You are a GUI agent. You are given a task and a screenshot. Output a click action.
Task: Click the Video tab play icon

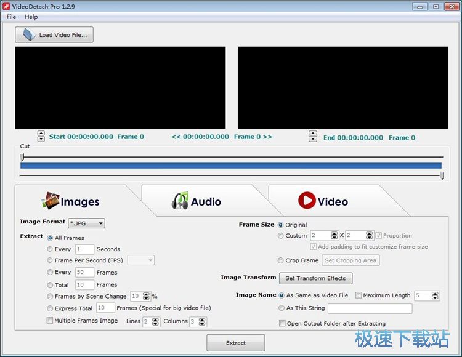(307, 201)
